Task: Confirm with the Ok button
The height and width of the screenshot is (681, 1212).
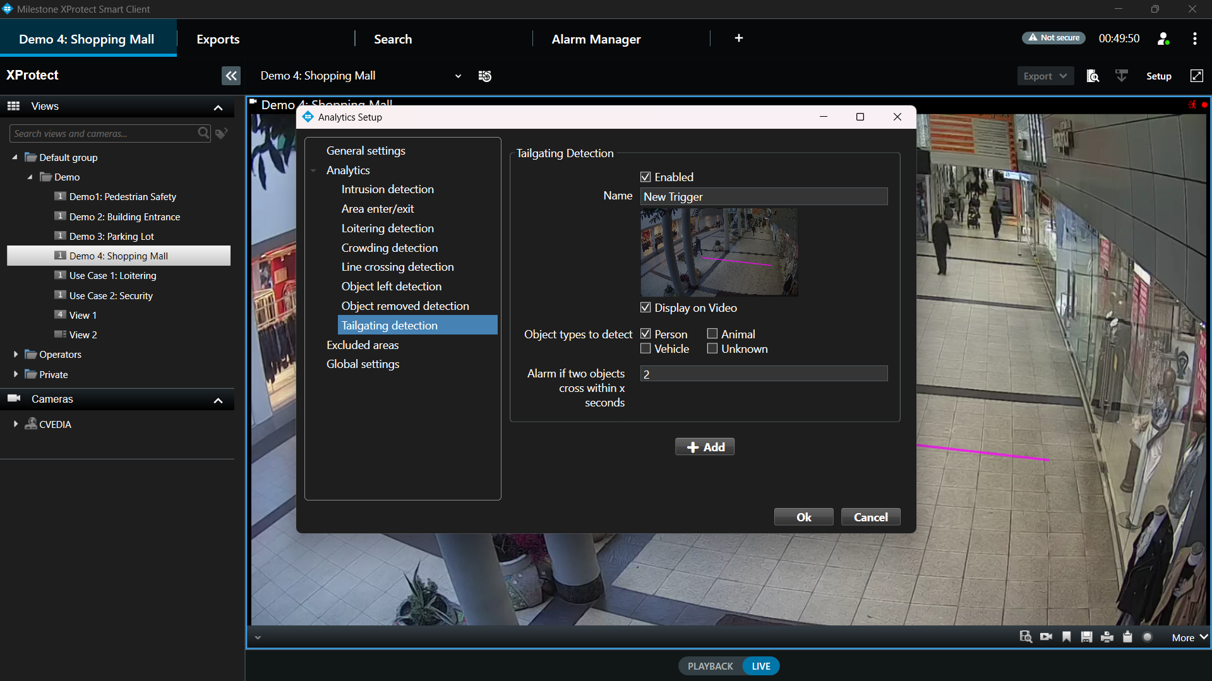Action: pos(803,517)
